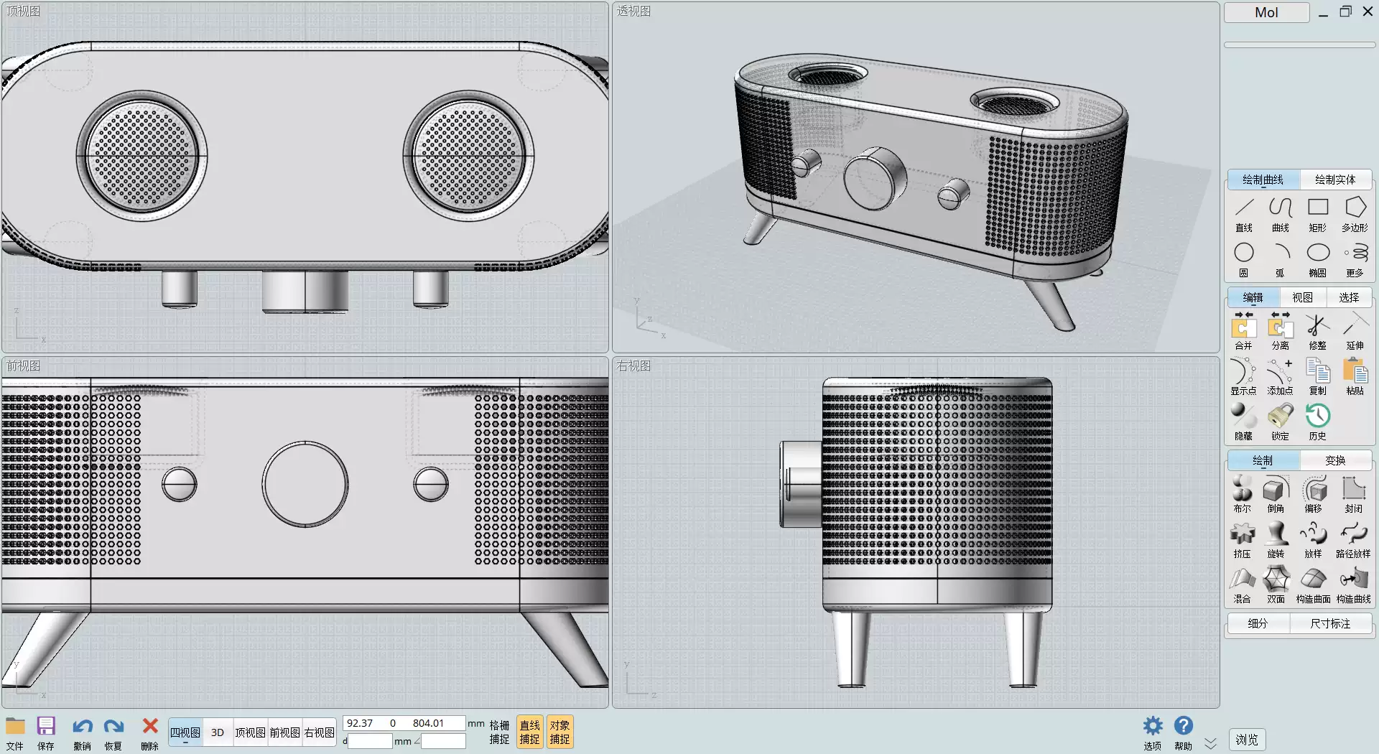1379x754 pixels.
Task: Click 更多 to reveal more curve tools
Action: [x=1354, y=259]
